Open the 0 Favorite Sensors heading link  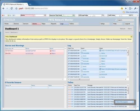pos(13,83)
